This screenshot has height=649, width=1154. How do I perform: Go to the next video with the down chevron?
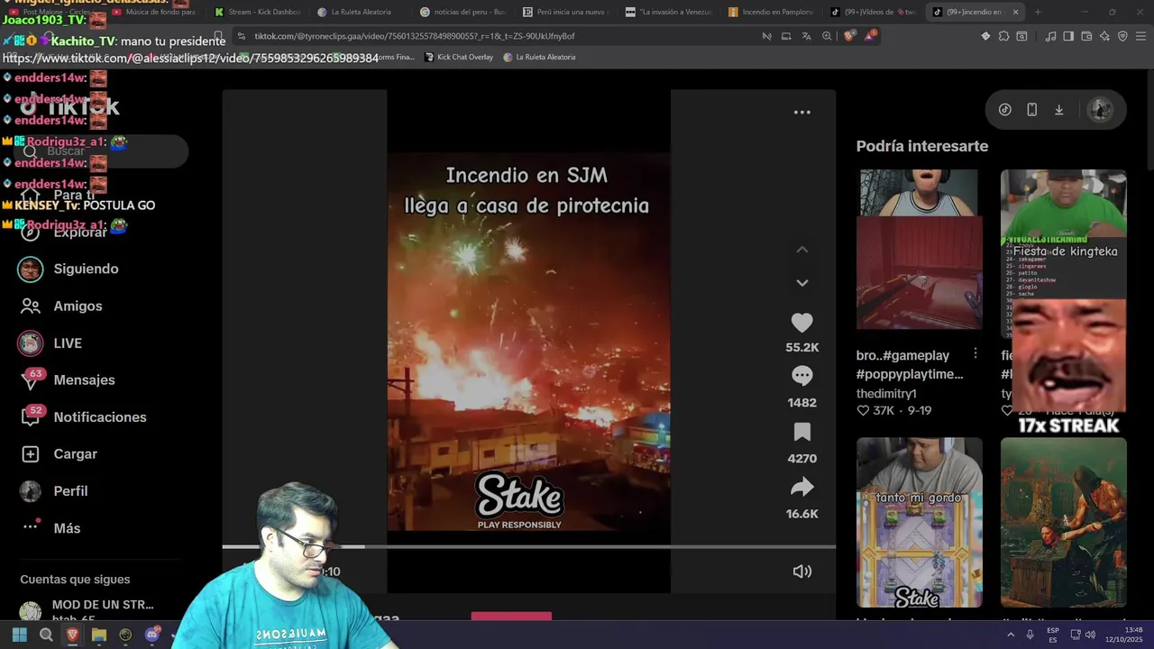point(801,283)
